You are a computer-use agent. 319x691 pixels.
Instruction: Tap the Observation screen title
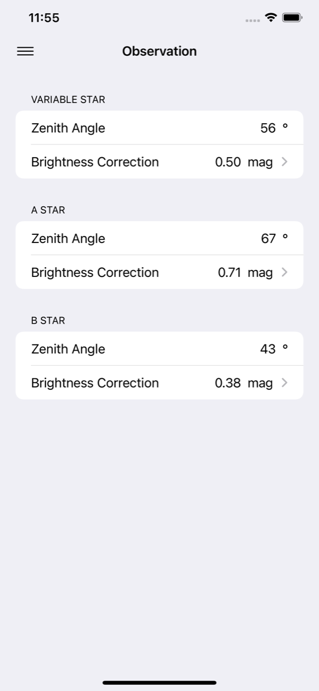[159, 51]
